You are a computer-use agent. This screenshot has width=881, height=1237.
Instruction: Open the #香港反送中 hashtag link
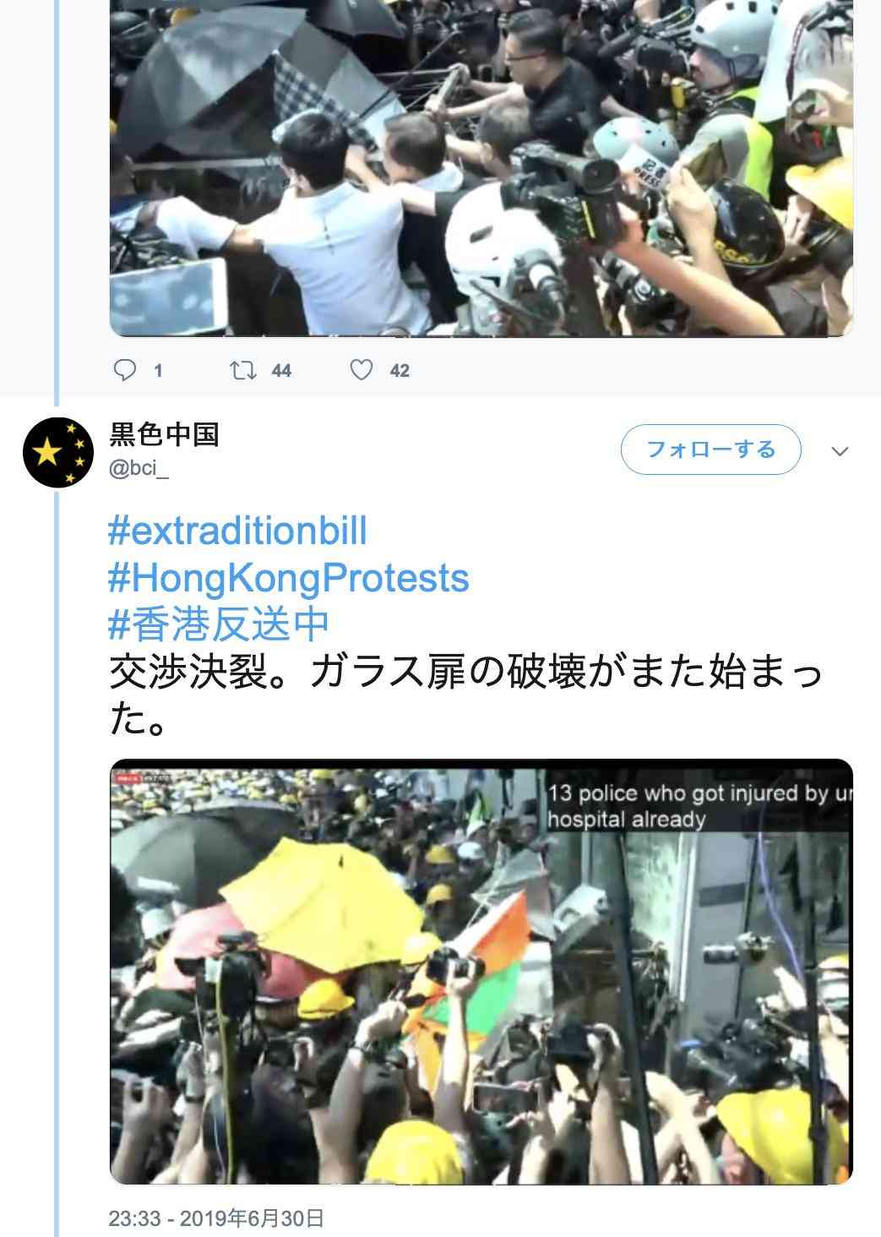coord(219,624)
